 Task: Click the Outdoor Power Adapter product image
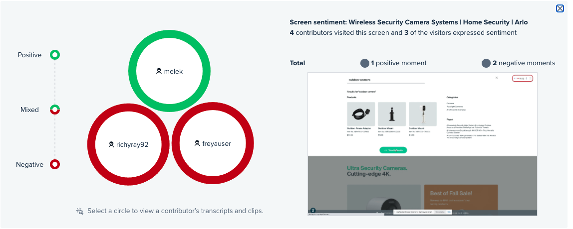(x=361, y=114)
